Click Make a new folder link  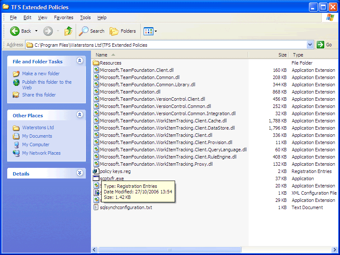coord(41,74)
